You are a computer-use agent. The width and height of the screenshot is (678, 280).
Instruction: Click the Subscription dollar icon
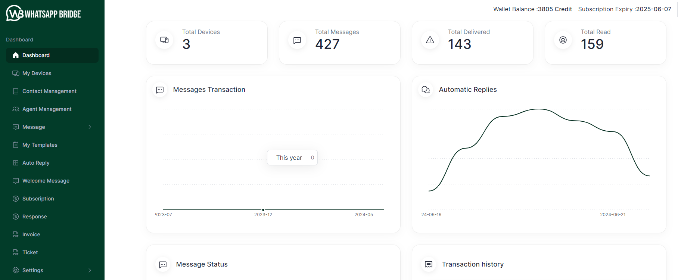tap(16, 199)
